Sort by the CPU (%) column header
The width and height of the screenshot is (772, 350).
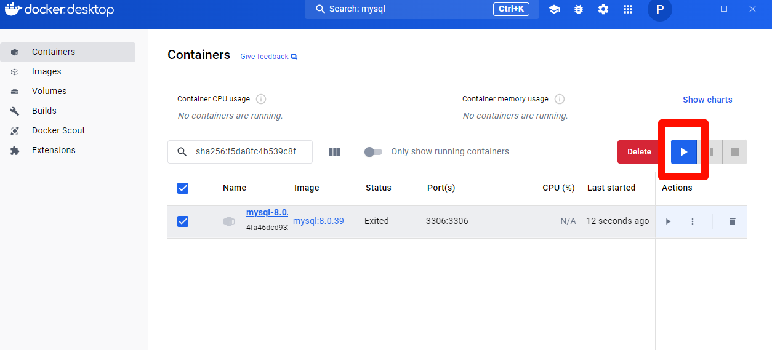point(558,188)
